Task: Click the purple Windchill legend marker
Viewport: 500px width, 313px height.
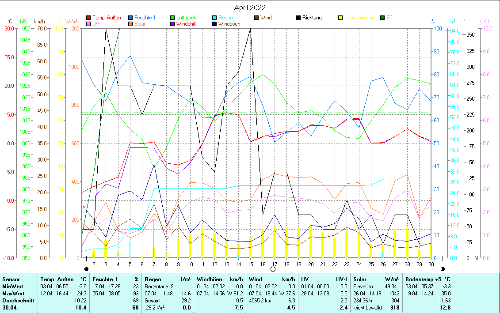Action: click(172, 24)
